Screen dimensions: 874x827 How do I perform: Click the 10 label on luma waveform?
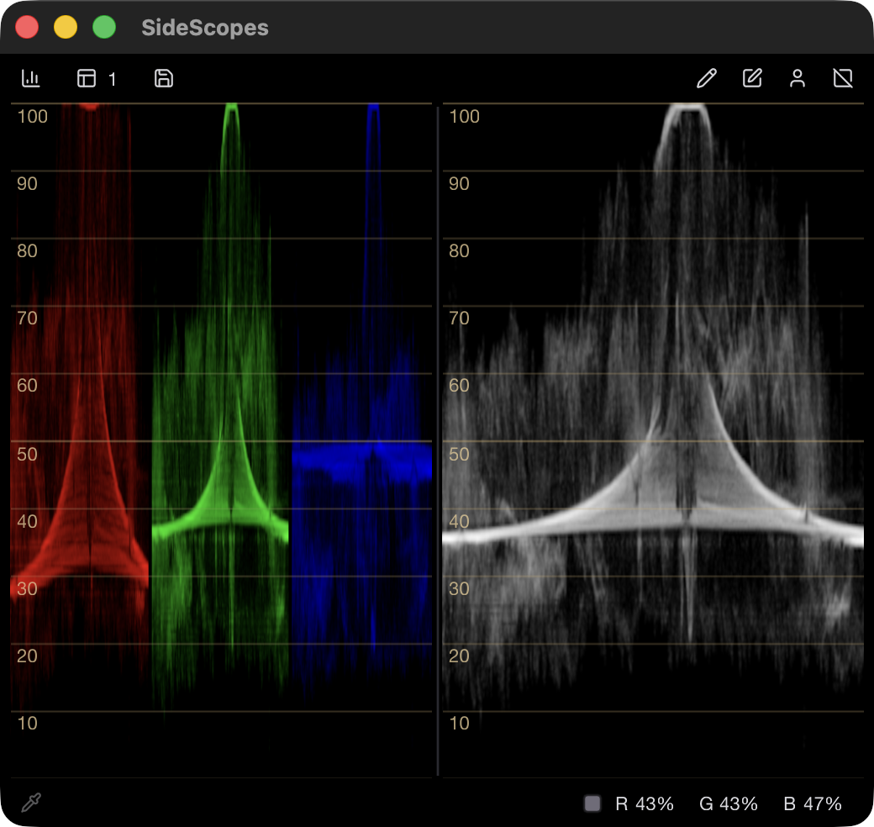click(460, 724)
